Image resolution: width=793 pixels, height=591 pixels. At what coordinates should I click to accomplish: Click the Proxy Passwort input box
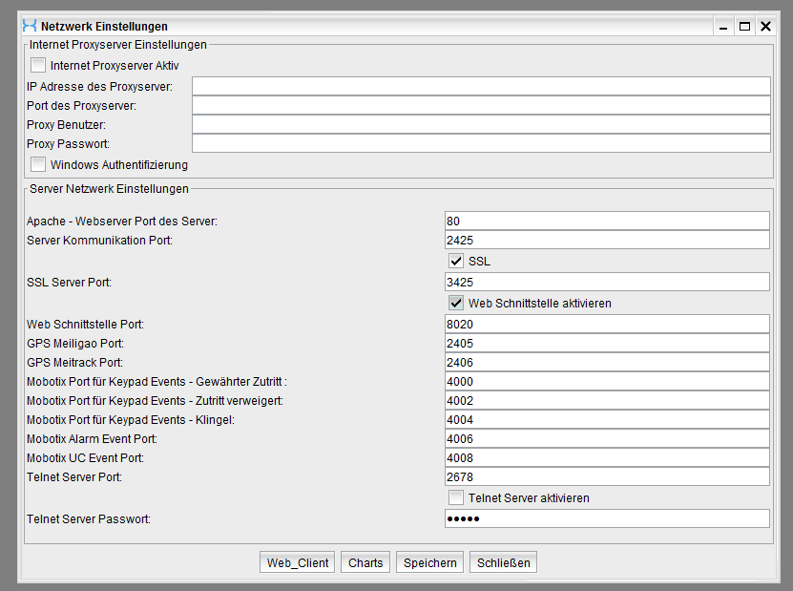click(x=481, y=143)
